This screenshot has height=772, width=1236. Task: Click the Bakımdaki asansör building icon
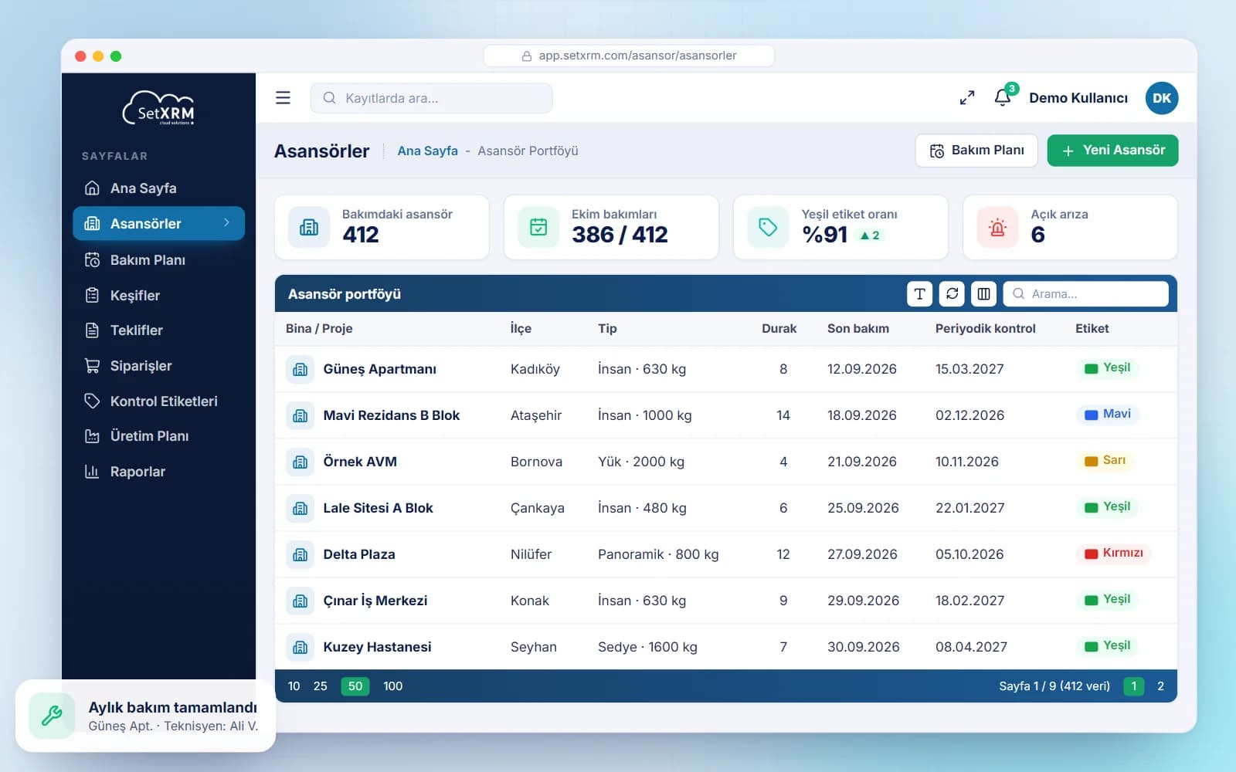309,227
